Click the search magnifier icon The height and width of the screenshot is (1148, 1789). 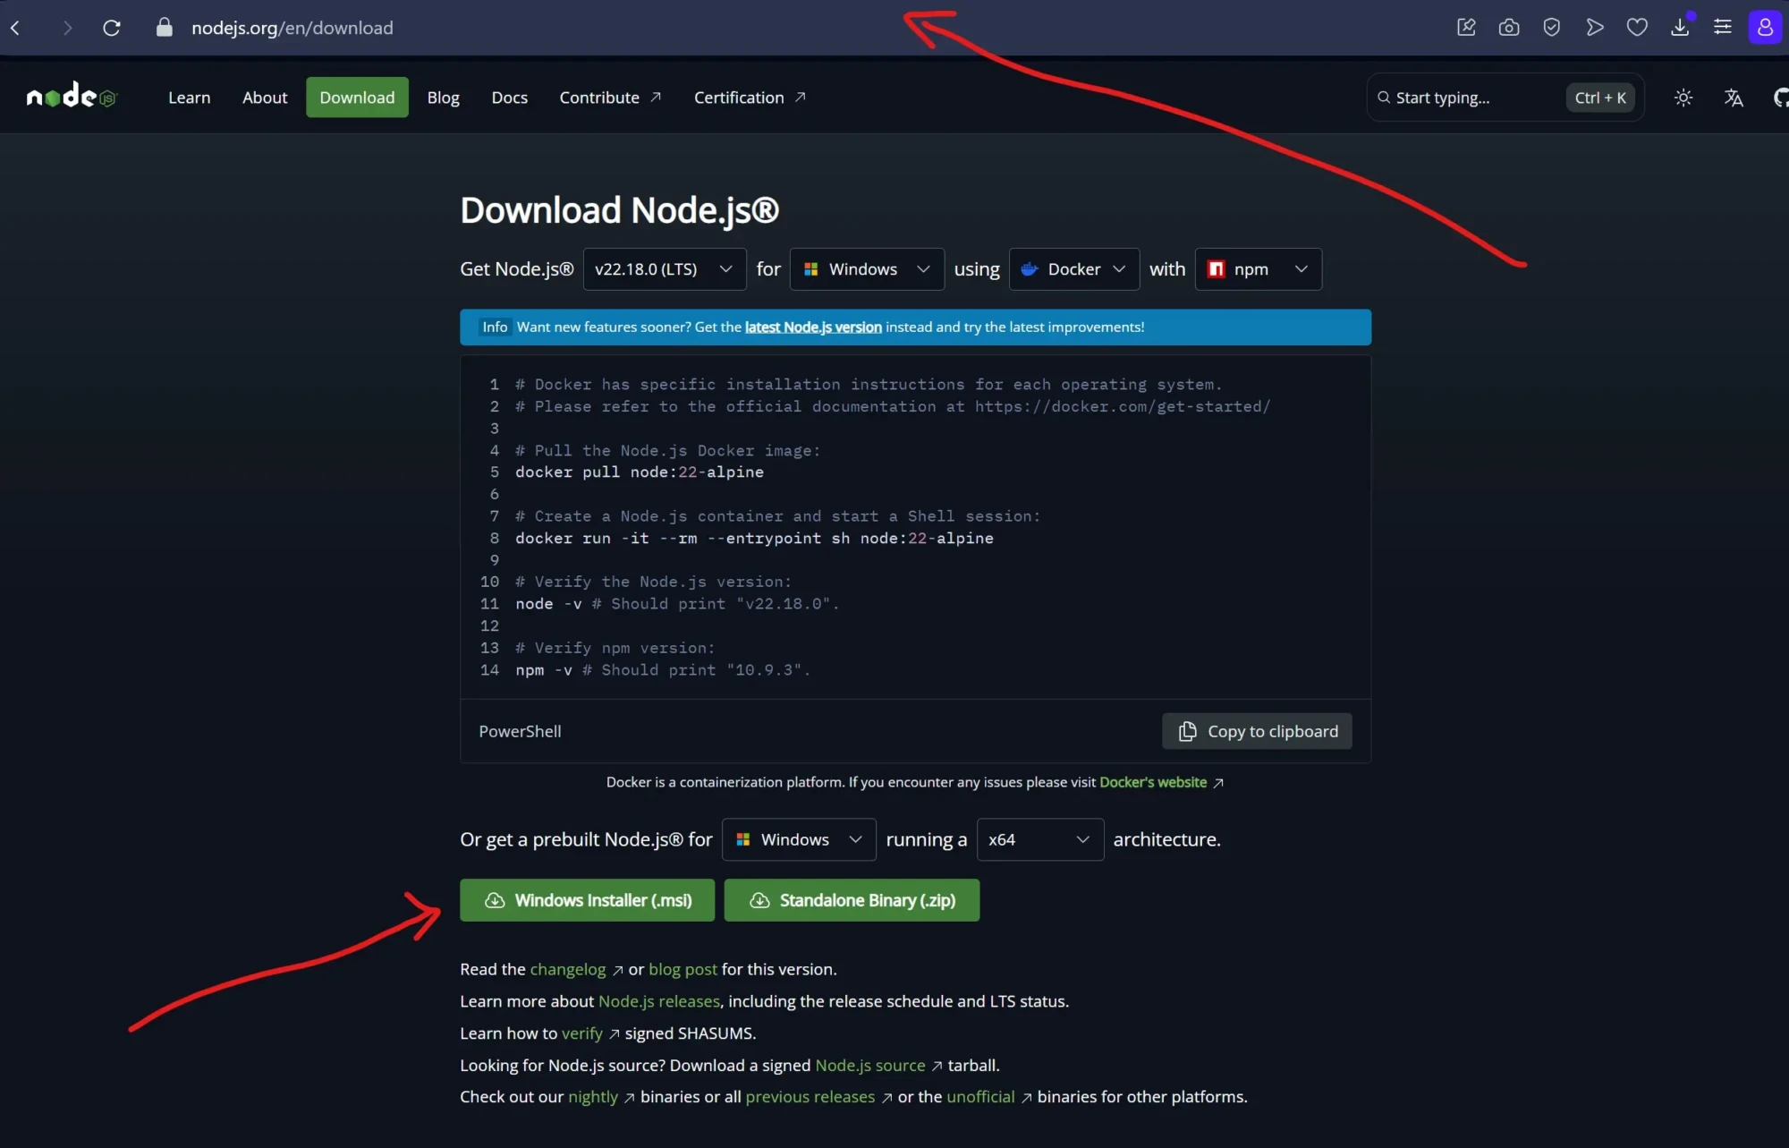click(1384, 98)
